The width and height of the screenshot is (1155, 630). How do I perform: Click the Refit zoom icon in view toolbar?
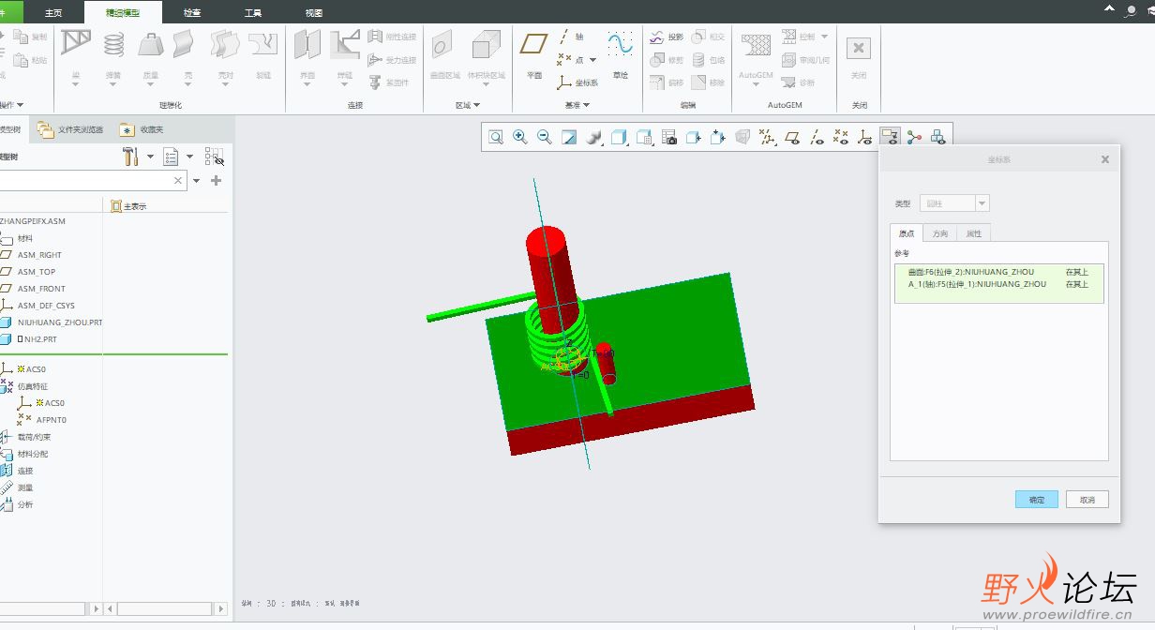pyautogui.click(x=496, y=137)
